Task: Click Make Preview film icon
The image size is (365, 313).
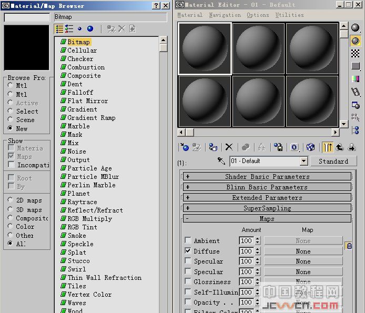Action: tap(355, 92)
